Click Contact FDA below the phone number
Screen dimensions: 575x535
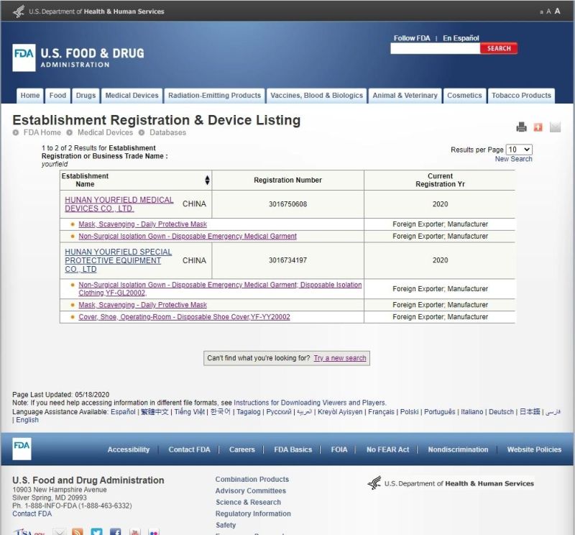click(32, 513)
